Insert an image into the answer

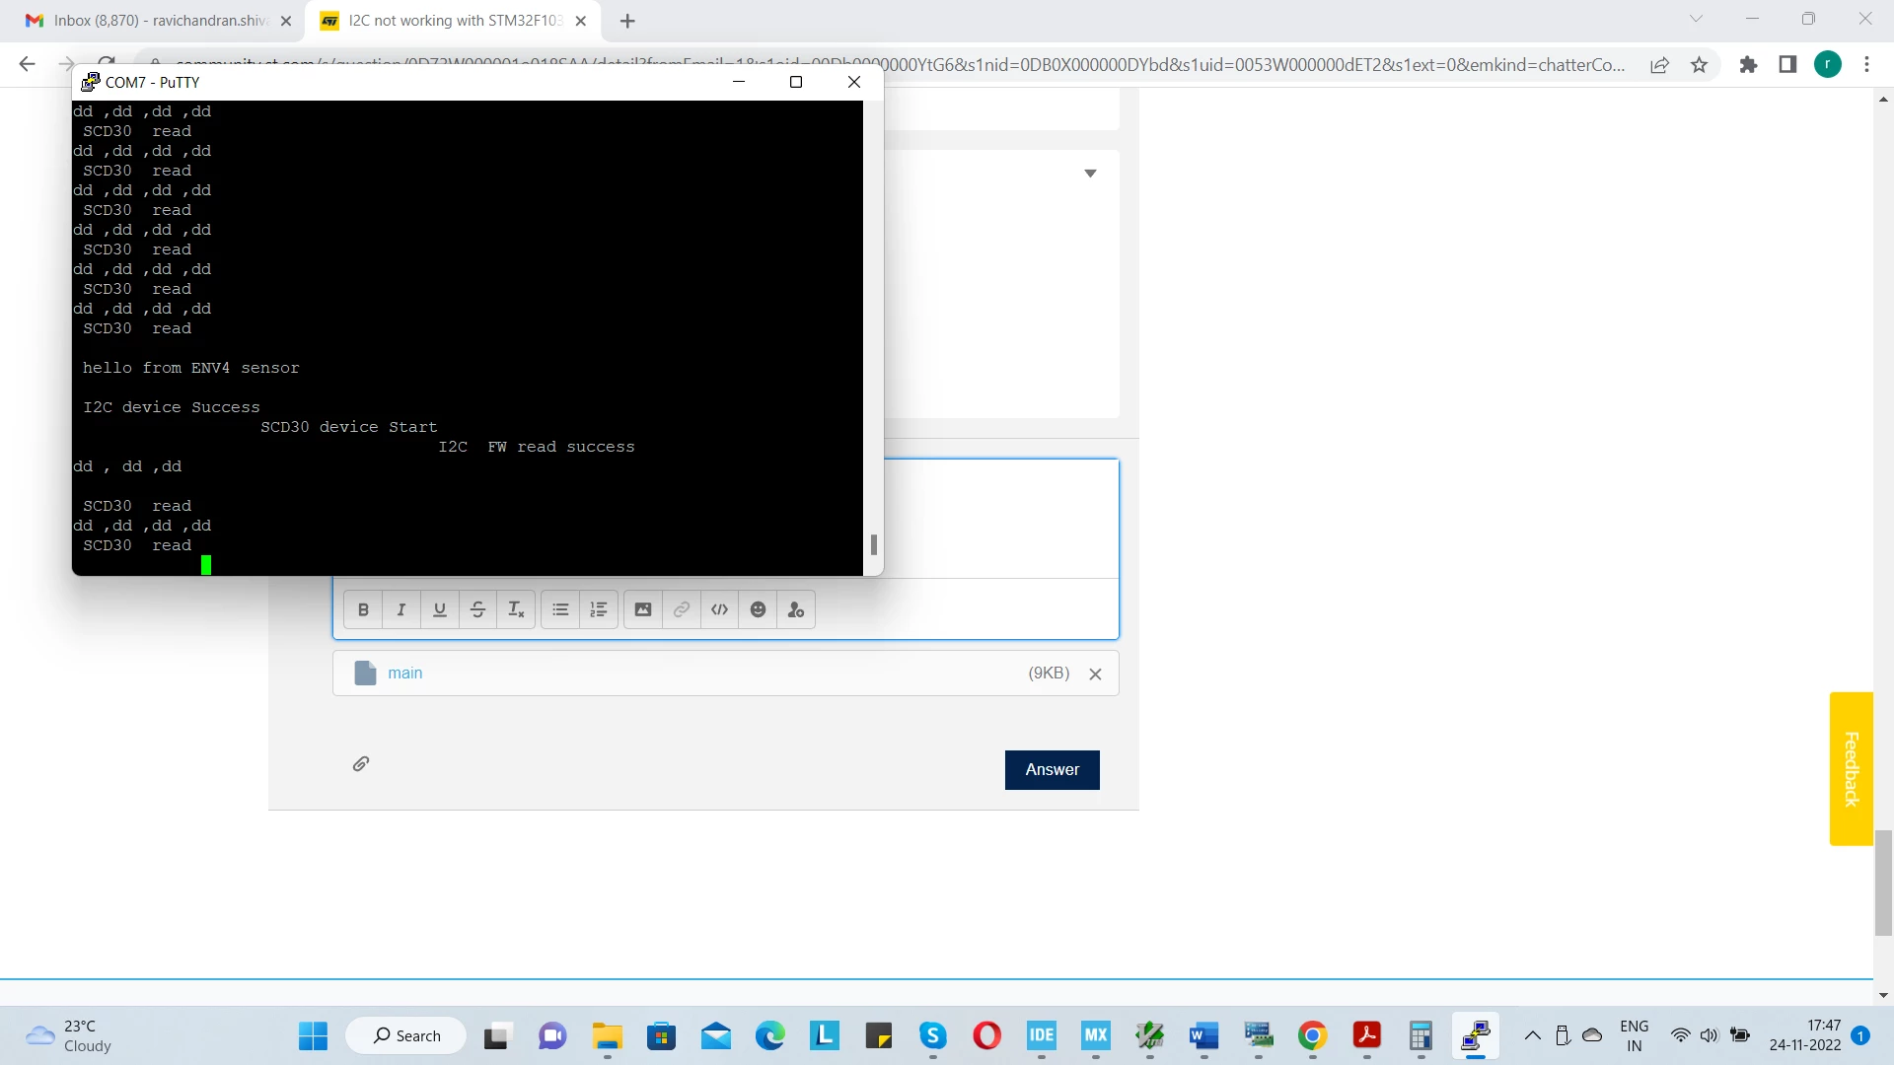click(643, 609)
